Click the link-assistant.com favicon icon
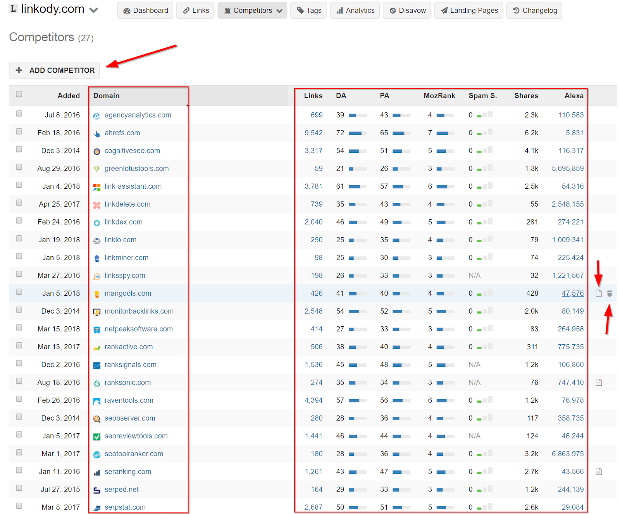The height and width of the screenshot is (514, 620). pos(97,187)
